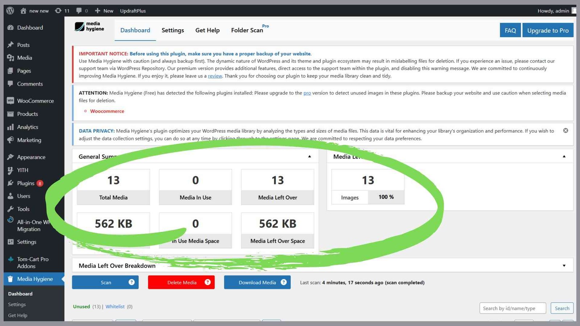Click the YITH icon in sidebar
Viewport: 580px width, 326px height.
click(11, 170)
